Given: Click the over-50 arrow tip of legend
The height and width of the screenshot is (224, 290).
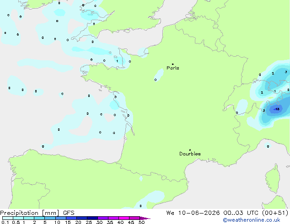Looking at the screenshot, I should click(145, 218).
